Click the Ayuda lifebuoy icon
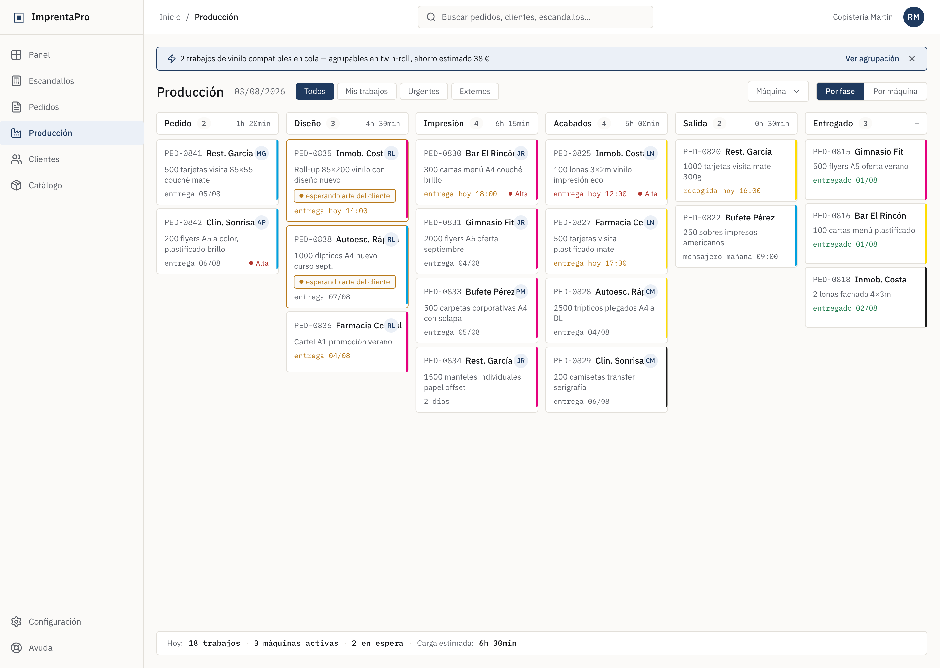 (x=16, y=648)
